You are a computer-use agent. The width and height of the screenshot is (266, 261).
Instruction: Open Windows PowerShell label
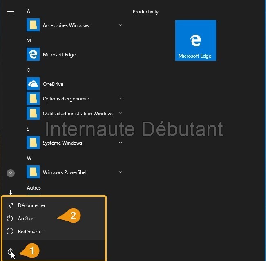coord(65,172)
